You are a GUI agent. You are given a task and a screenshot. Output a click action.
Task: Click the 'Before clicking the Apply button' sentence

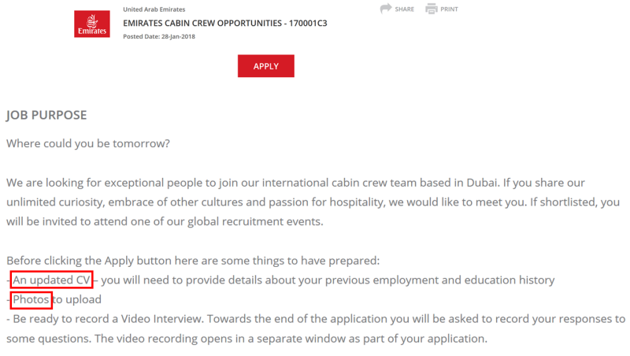coord(193,261)
